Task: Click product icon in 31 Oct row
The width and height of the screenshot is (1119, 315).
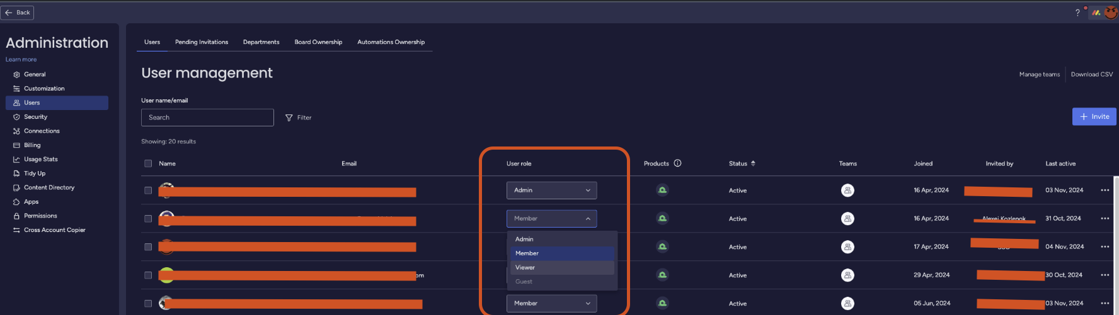Action: pyautogui.click(x=662, y=219)
